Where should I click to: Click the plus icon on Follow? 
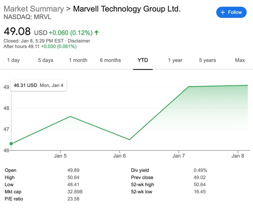[x=223, y=12]
